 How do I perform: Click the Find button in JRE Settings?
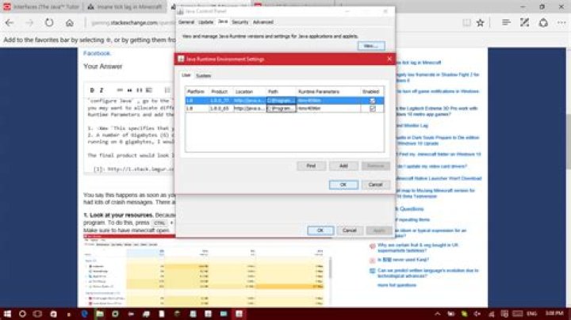pyautogui.click(x=311, y=166)
